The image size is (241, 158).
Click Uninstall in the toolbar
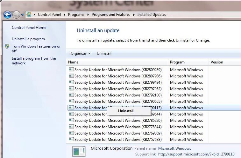click(x=104, y=53)
